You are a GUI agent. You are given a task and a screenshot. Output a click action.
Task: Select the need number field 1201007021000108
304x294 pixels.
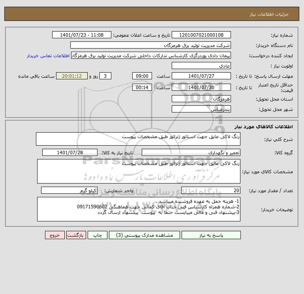tap(201, 35)
